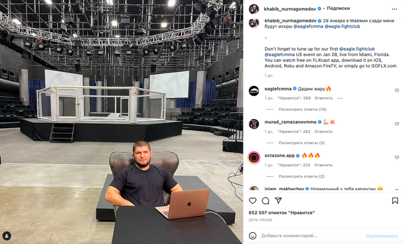
Task: Like the post with heart icon
Action: point(253,200)
